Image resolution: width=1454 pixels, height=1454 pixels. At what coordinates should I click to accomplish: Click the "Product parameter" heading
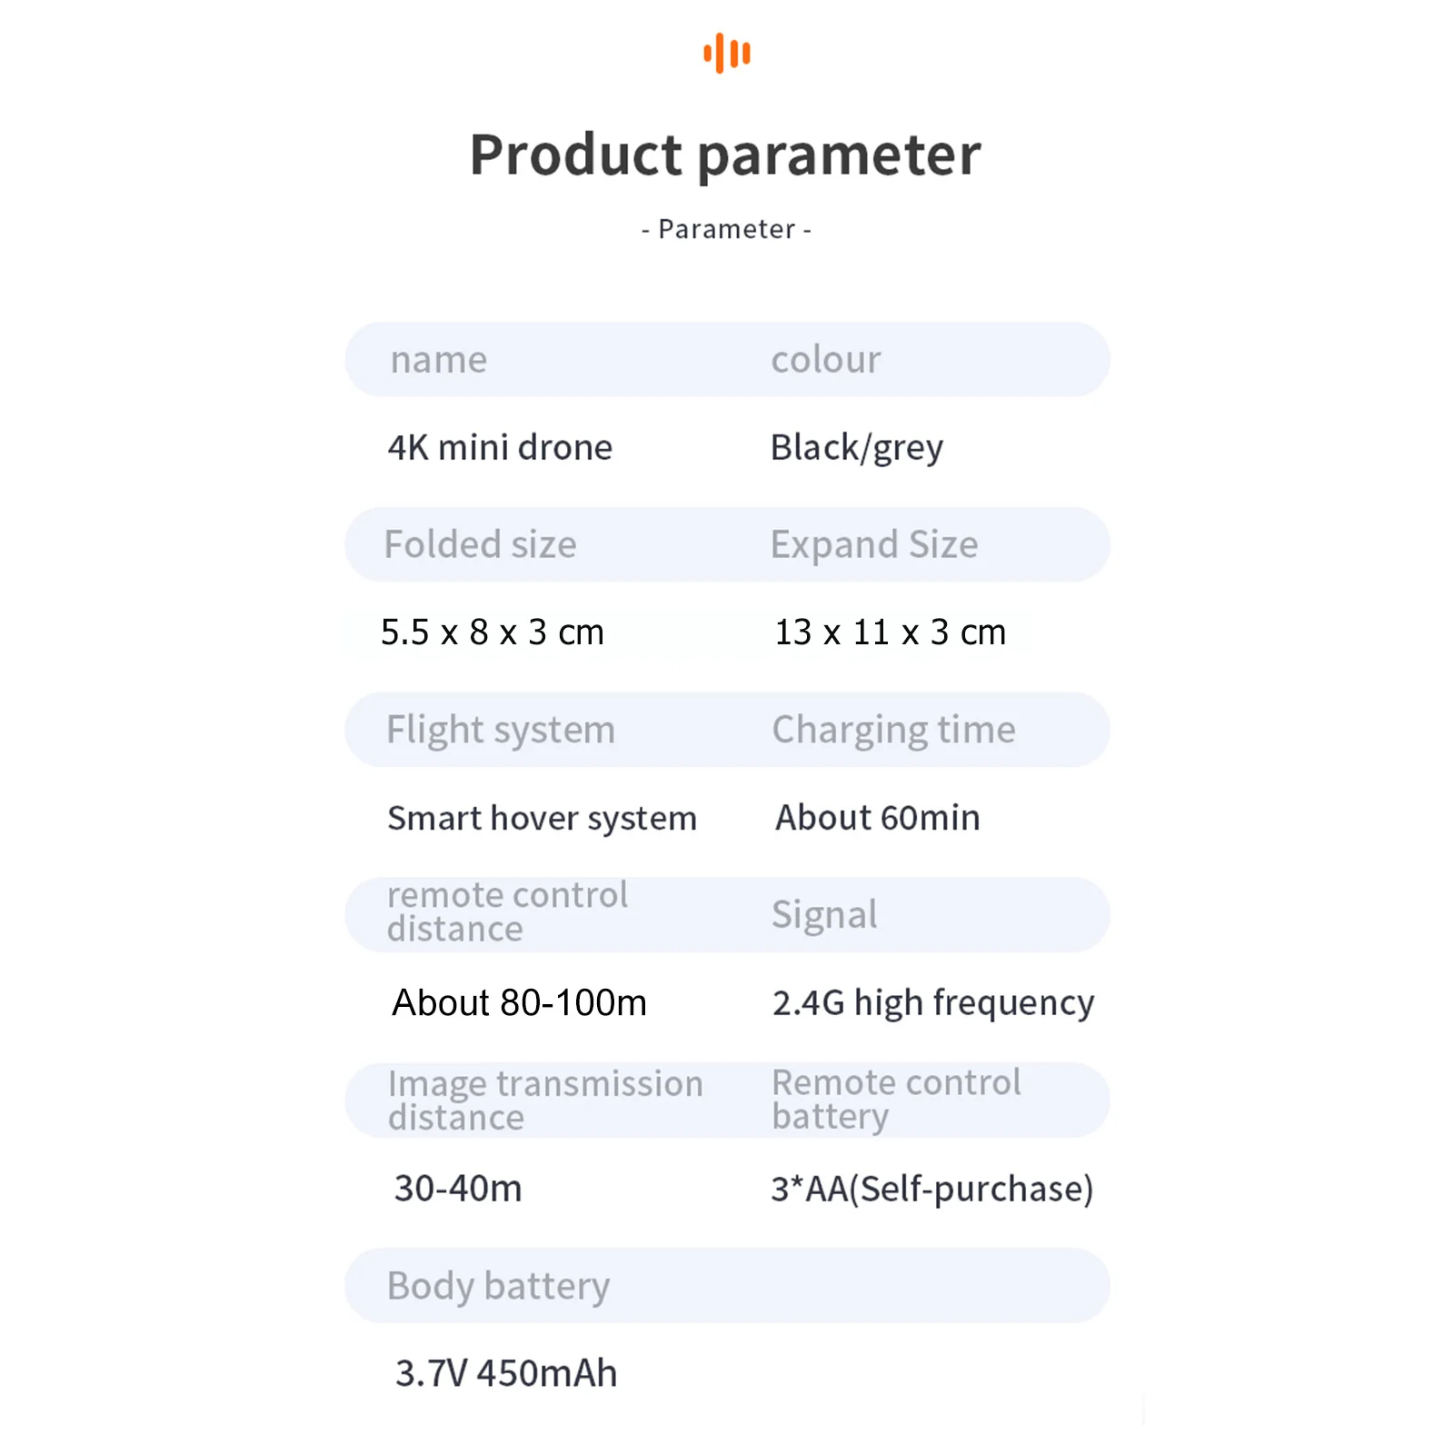pos(725,154)
